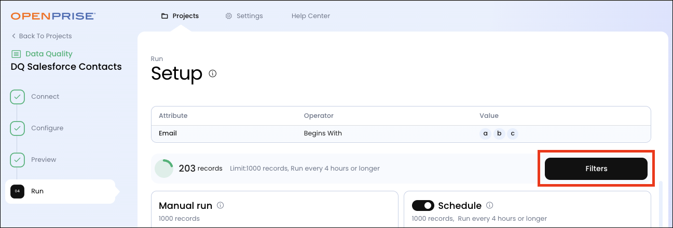The height and width of the screenshot is (228, 673).
Task: Click the Data Quality list icon
Action: click(16, 54)
